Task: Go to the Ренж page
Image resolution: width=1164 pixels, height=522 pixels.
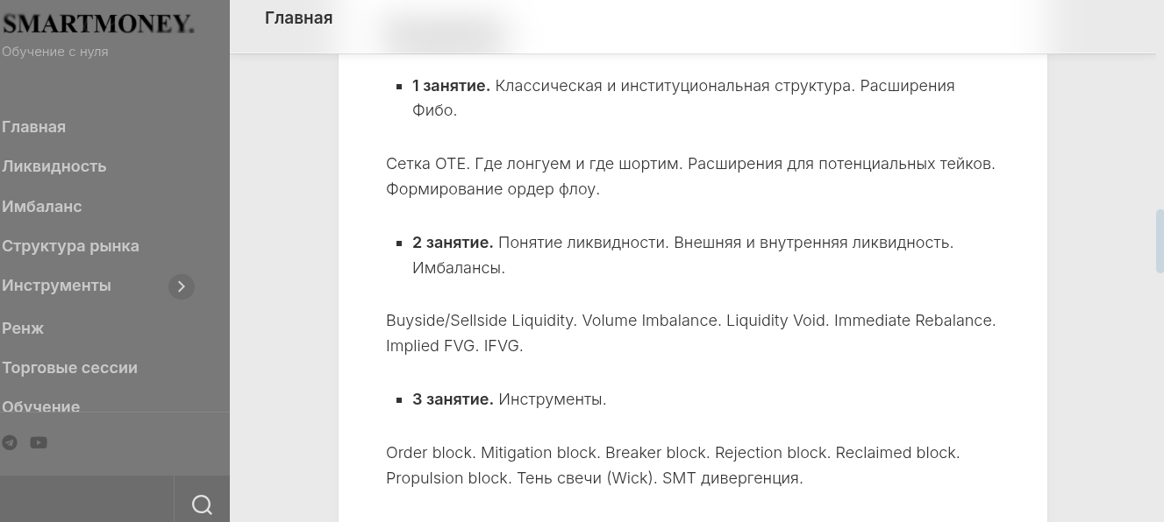Action: (23, 328)
